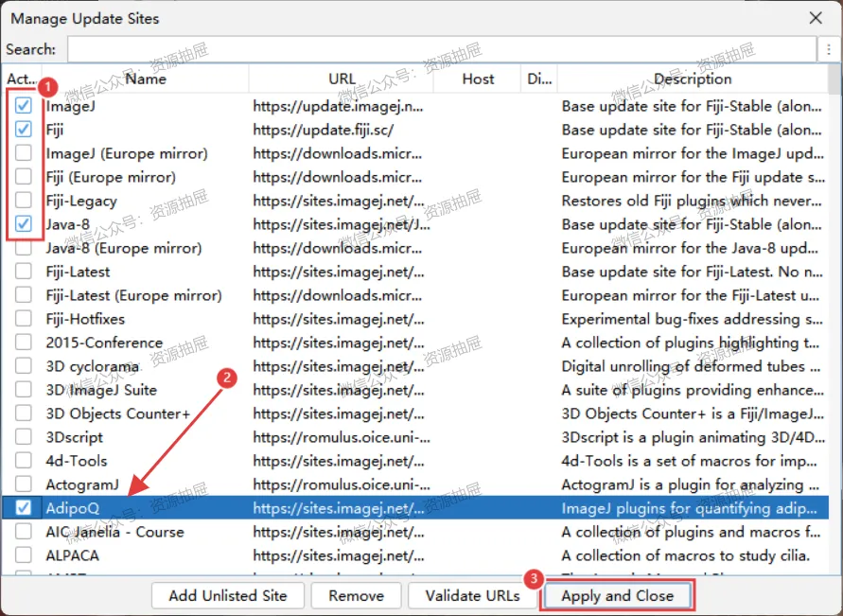
Task: Click the 'Digital unrolling of deformed tubes' description
Action: pyautogui.click(x=693, y=366)
